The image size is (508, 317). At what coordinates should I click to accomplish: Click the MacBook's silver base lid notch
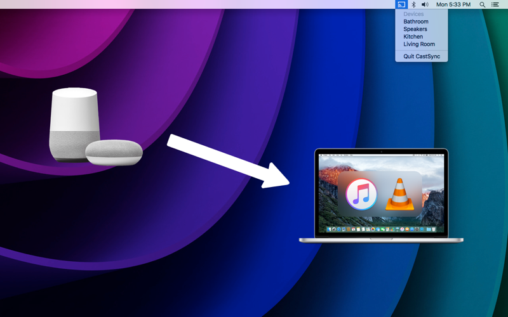[381, 239]
